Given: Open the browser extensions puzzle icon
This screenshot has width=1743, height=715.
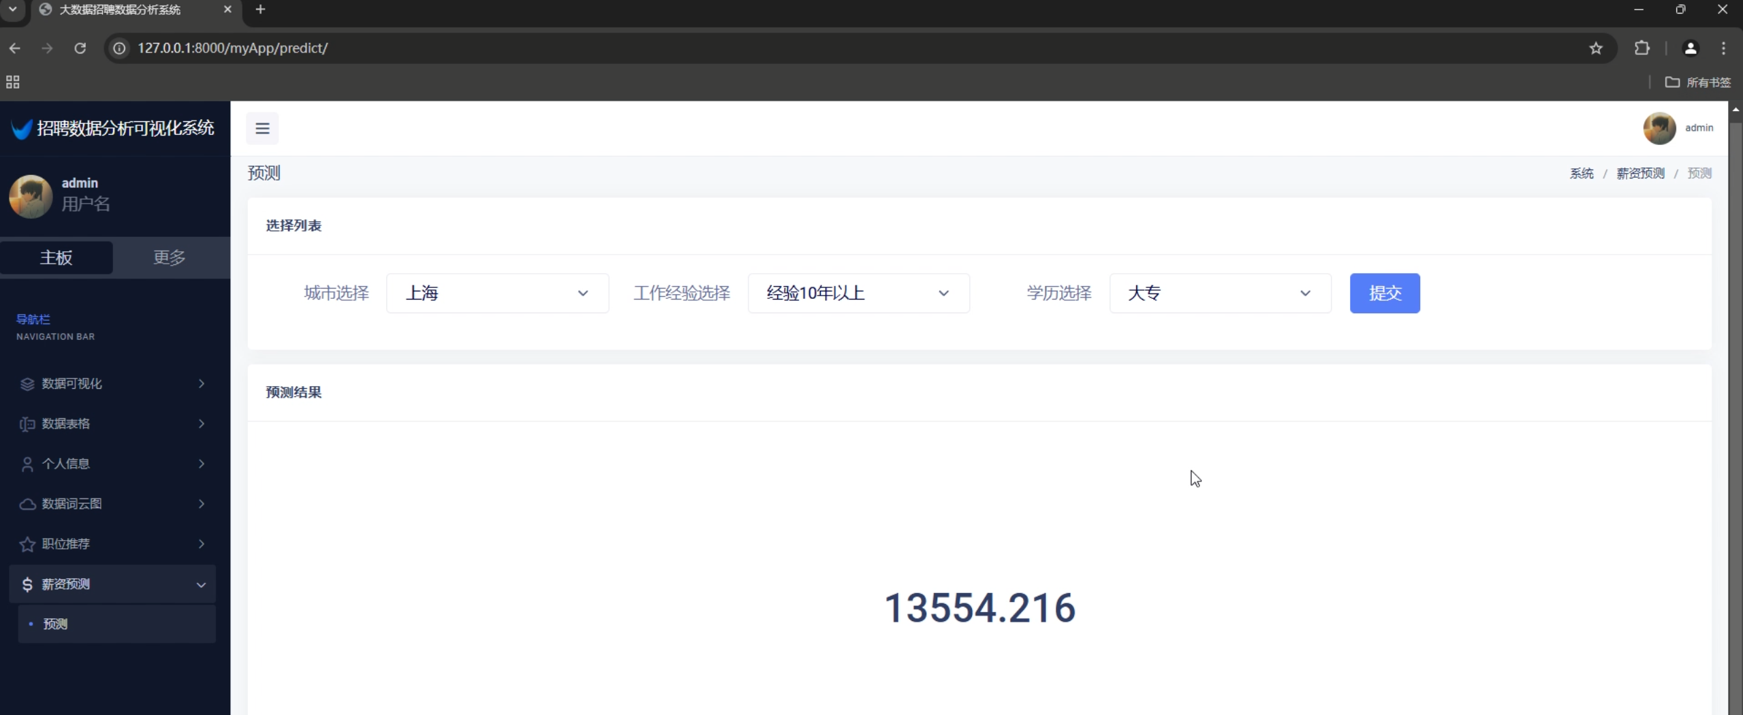Looking at the screenshot, I should tap(1642, 48).
